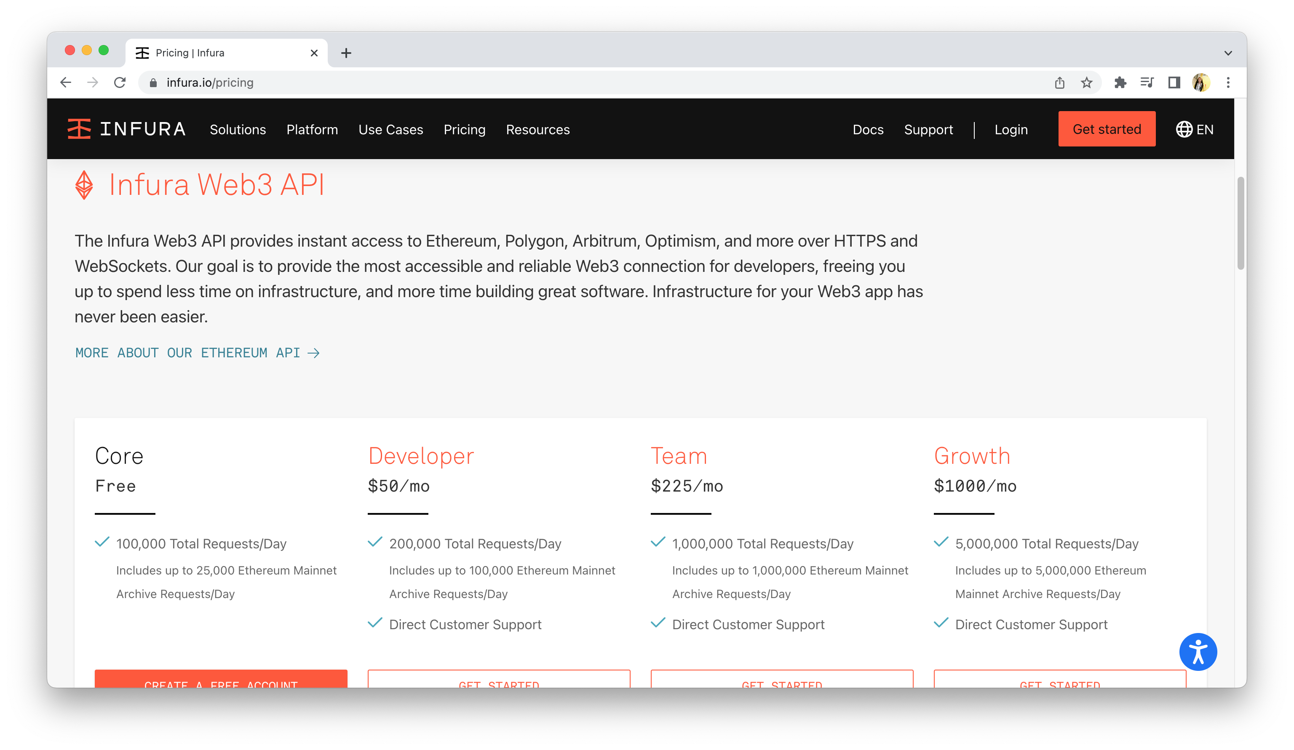Open the Solutions menu
The height and width of the screenshot is (750, 1294).
(238, 129)
